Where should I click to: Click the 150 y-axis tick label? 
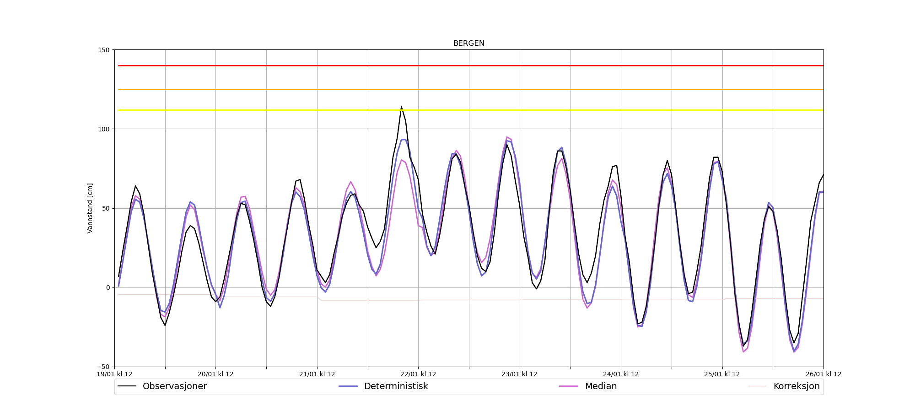tap(104, 50)
